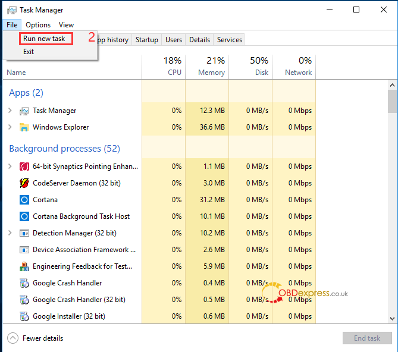The width and height of the screenshot is (398, 352).
Task: Click the Synaptics Pointing Enhancer icon
Action: [24, 166]
